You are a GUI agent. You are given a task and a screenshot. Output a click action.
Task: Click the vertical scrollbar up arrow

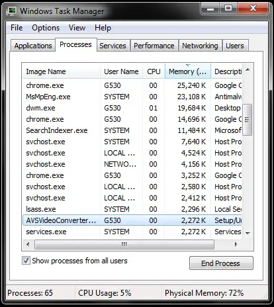click(248, 70)
